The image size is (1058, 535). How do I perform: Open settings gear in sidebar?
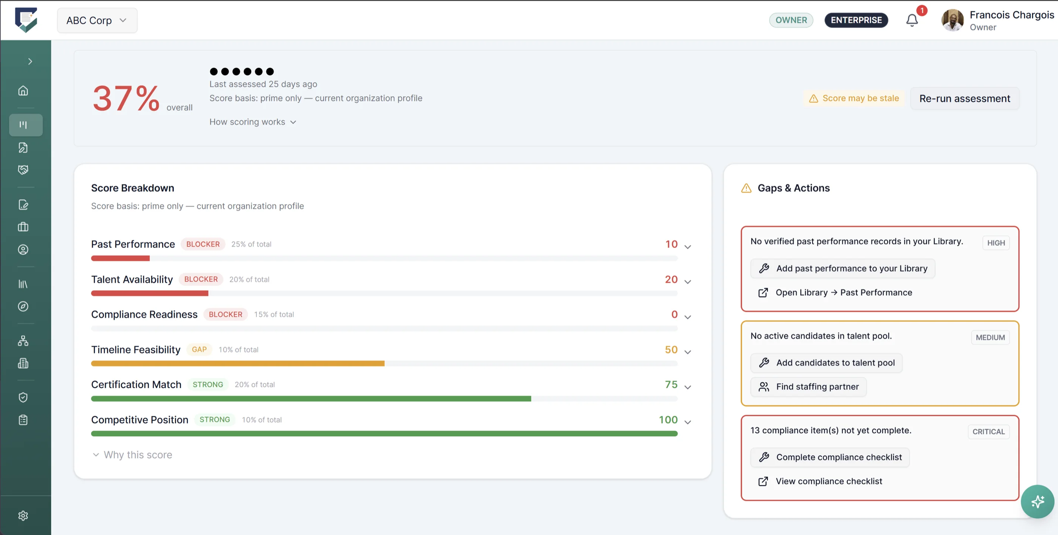[23, 516]
